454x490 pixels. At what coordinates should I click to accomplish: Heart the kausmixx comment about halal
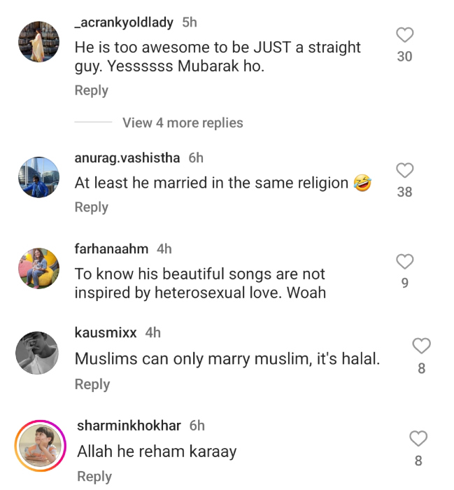(420, 345)
